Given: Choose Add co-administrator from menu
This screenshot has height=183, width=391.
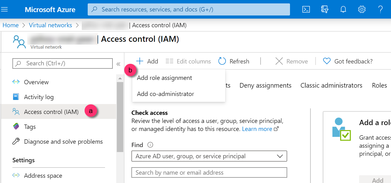Looking at the screenshot, I should click(165, 94).
